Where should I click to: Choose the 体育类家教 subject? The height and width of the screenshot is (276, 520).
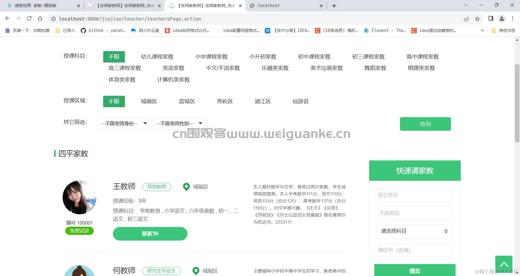(122, 80)
